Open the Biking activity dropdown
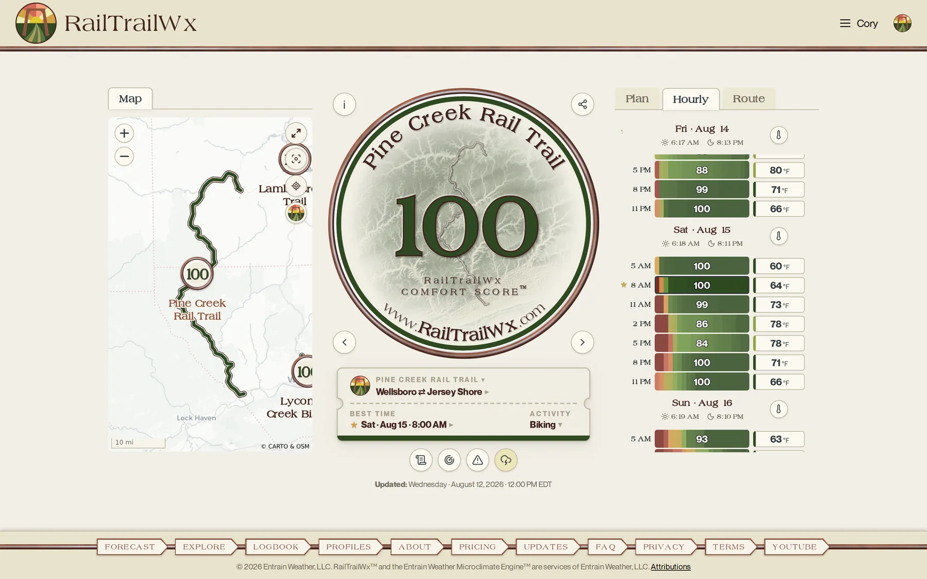927x579 pixels. pyautogui.click(x=546, y=425)
